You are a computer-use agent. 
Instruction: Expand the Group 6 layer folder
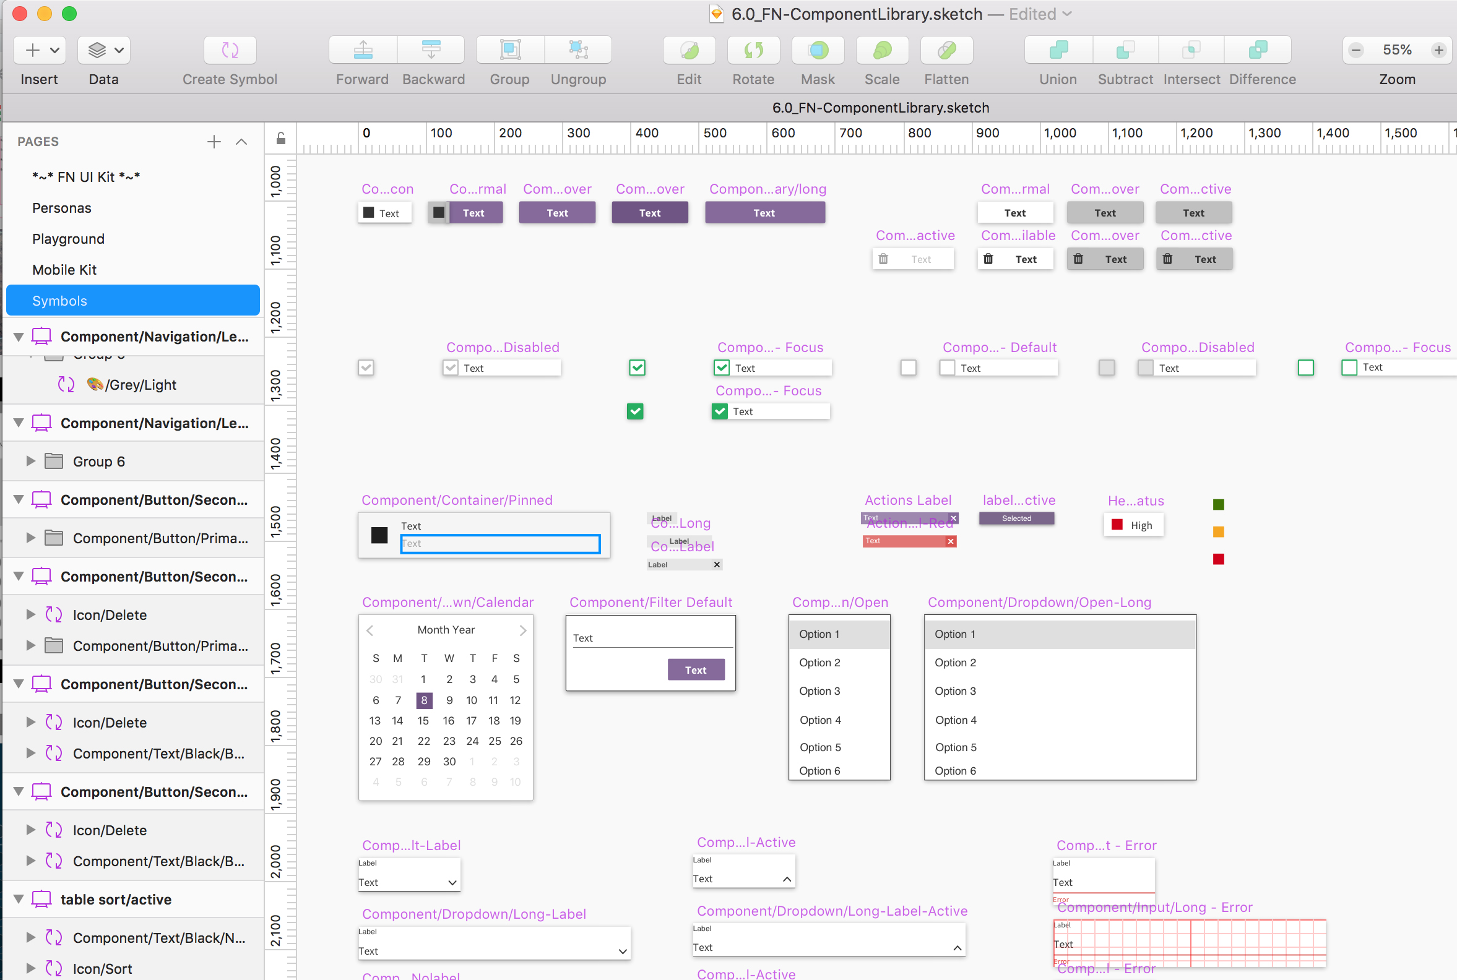pos(30,462)
